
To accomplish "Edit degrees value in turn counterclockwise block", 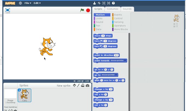I will (105, 46).
